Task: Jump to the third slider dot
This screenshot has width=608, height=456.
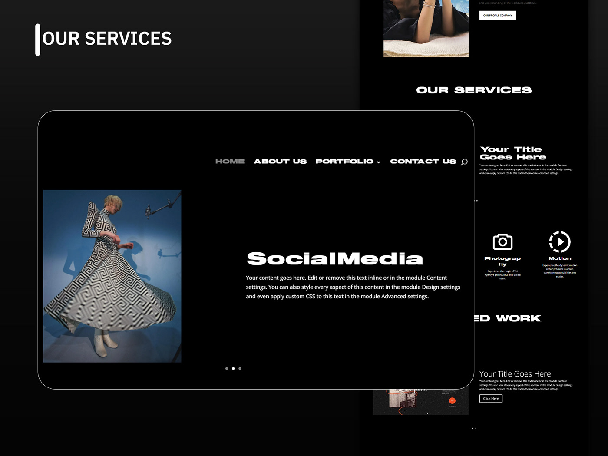Action: (240, 368)
